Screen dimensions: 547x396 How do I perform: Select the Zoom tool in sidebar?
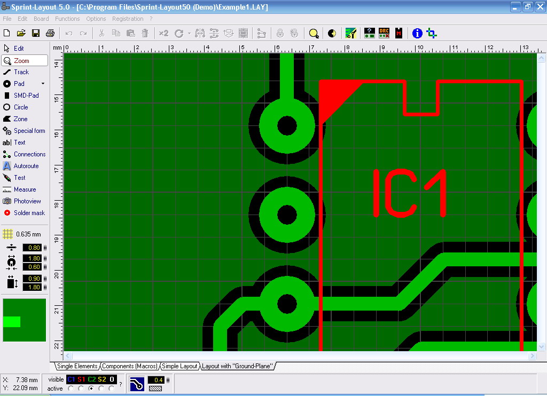point(25,61)
